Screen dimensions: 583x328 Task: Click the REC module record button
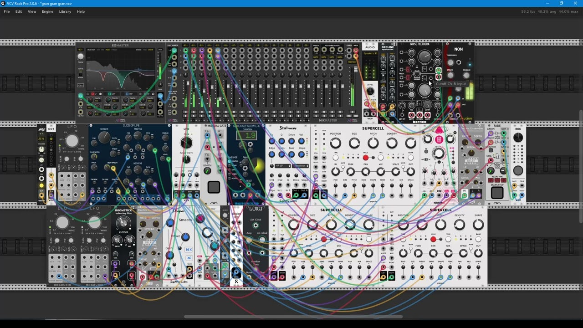[x=518, y=170]
